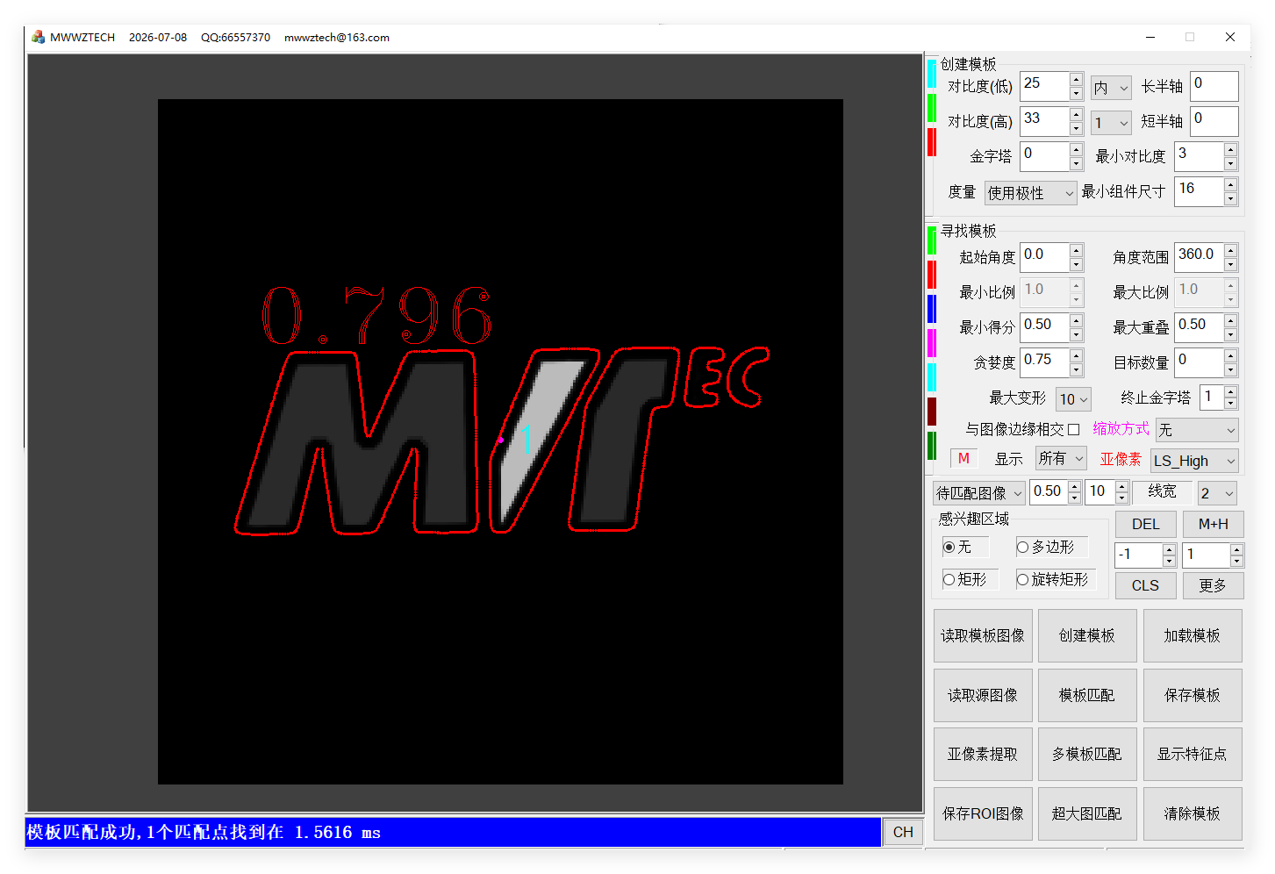This screenshot has width=1275, height=874.
Task: Pick the green swatch in 创建模板 group
Action: [932, 108]
